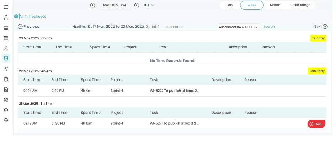The width and height of the screenshot is (335, 159).
Task: Open the calendar icon in sidebar
Action: 6,38
